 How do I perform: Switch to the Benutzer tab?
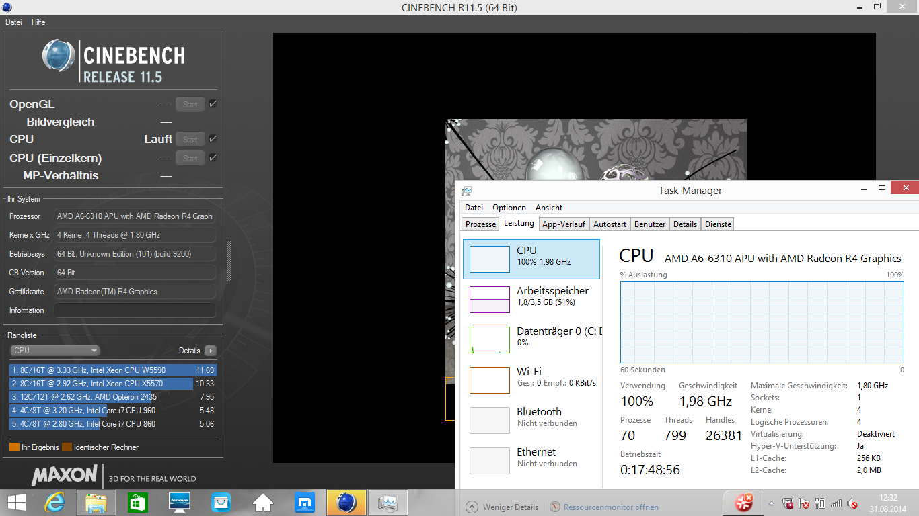(650, 224)
